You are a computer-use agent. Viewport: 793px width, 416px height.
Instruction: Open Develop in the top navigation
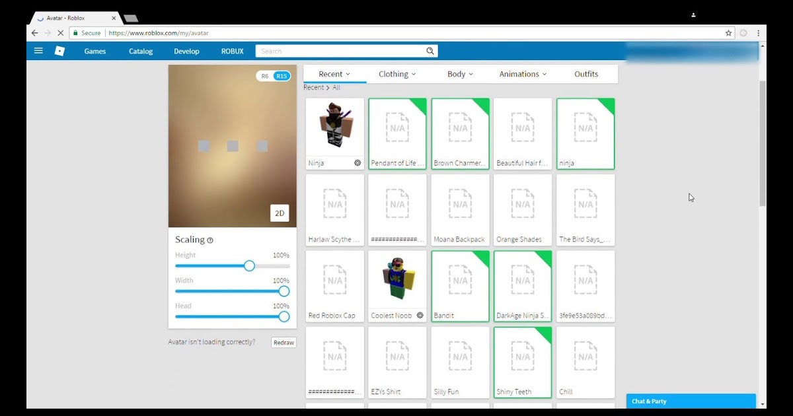tap(186, 52)
